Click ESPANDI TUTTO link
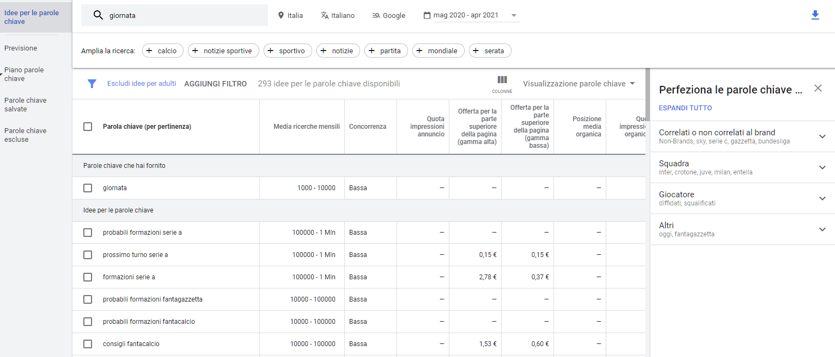 pos(685,108)
